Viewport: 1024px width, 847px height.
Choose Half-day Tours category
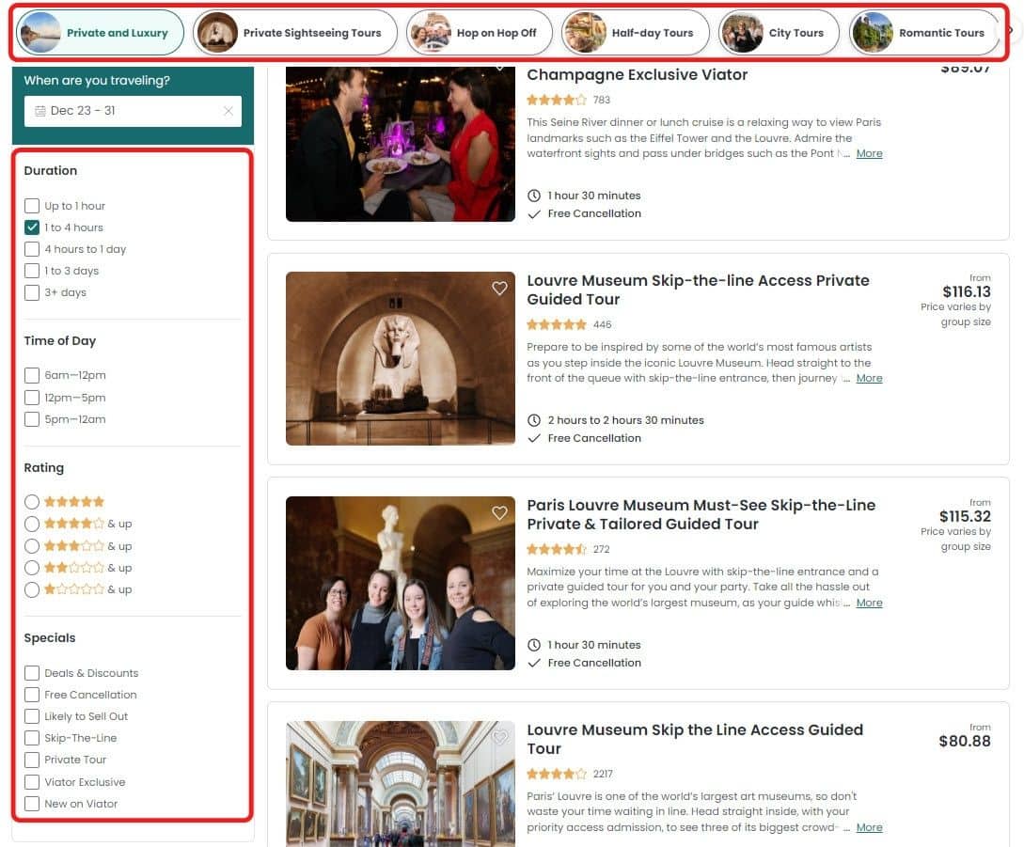(x=635, y=33)
